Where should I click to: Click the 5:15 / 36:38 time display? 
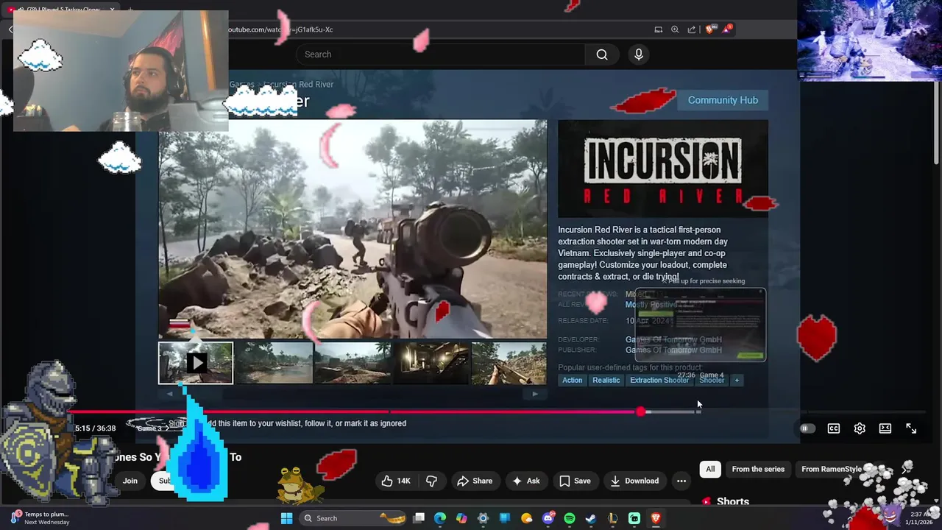point(95,428)
